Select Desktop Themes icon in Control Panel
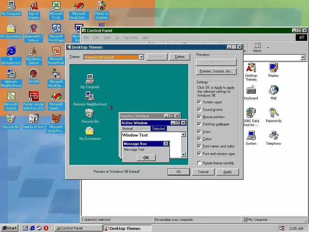 (251, 72)
